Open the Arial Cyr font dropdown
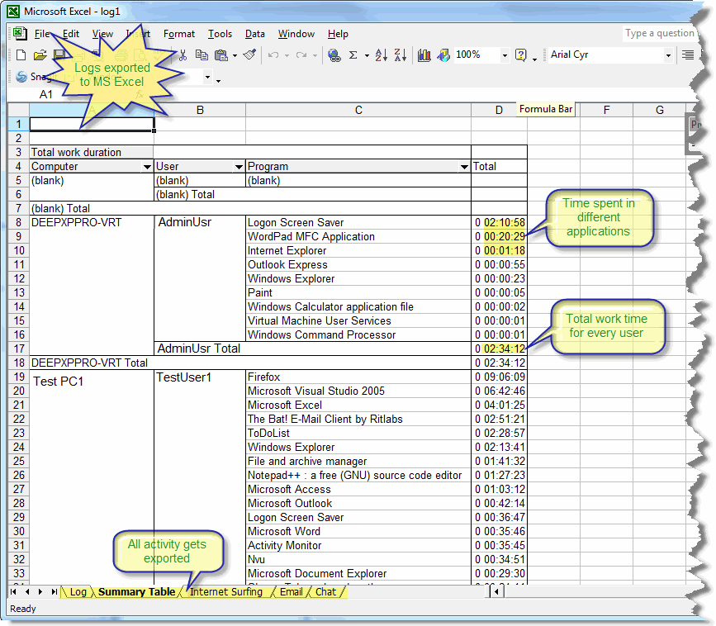Image resolution: width=716 pixels, height=626 pixels. 668,55
